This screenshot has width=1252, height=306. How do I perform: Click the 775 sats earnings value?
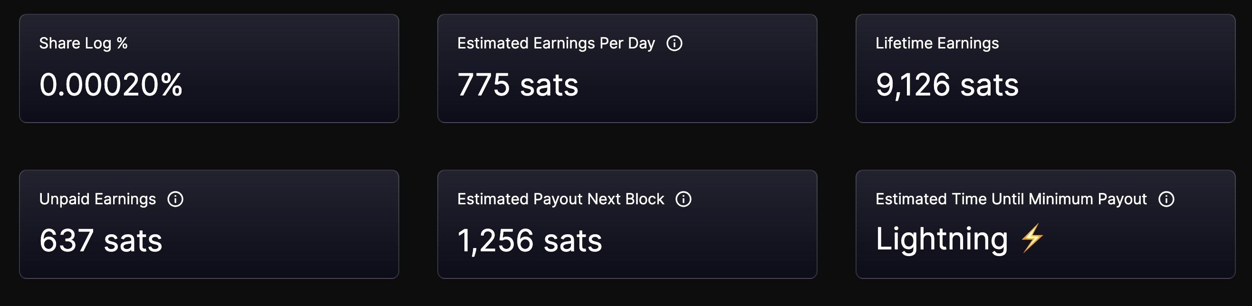coord(518,85)
